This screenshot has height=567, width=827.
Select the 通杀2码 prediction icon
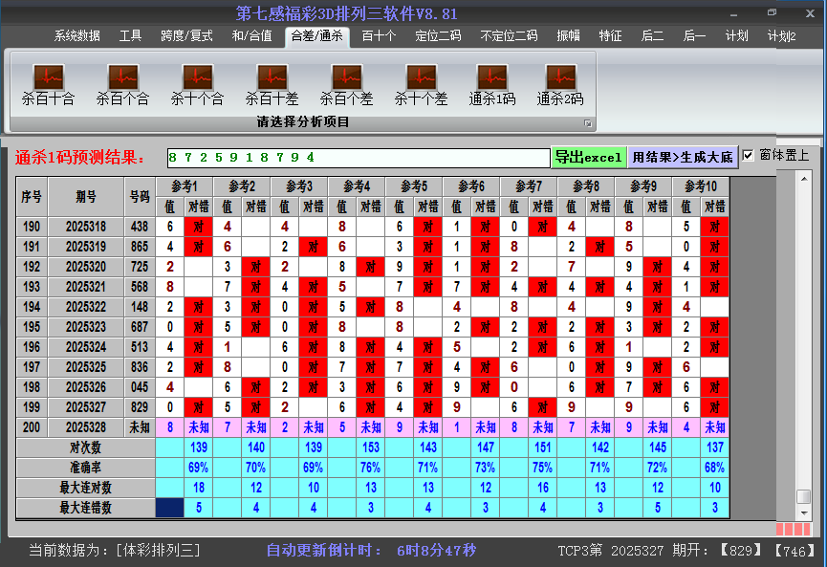coord(559,81)
